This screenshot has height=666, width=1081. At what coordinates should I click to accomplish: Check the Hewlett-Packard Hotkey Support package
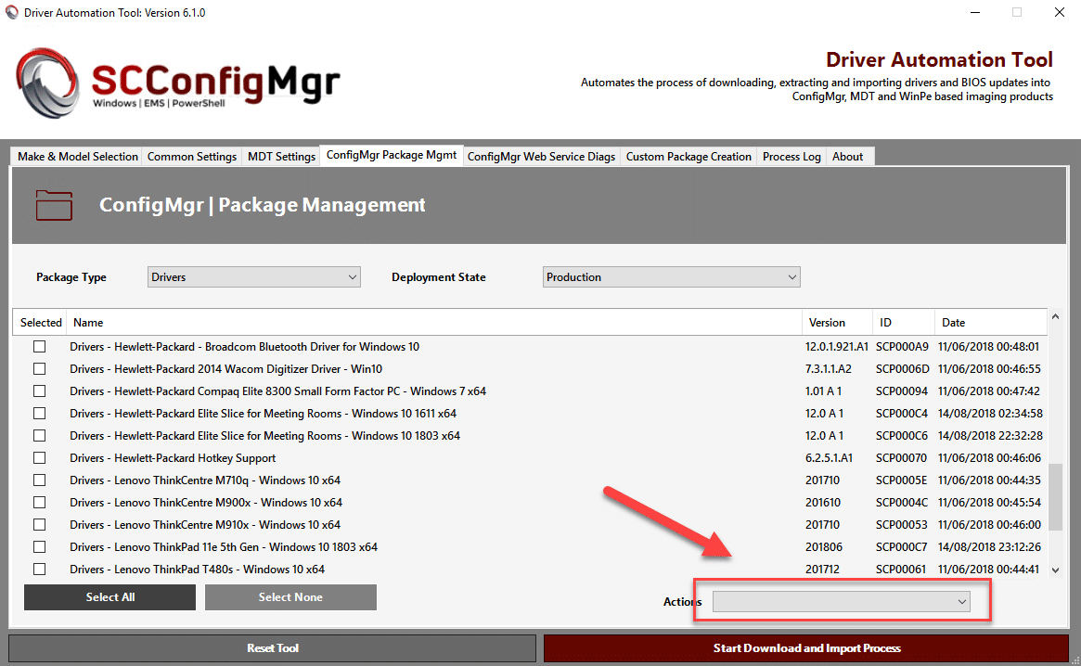point(39,457)
